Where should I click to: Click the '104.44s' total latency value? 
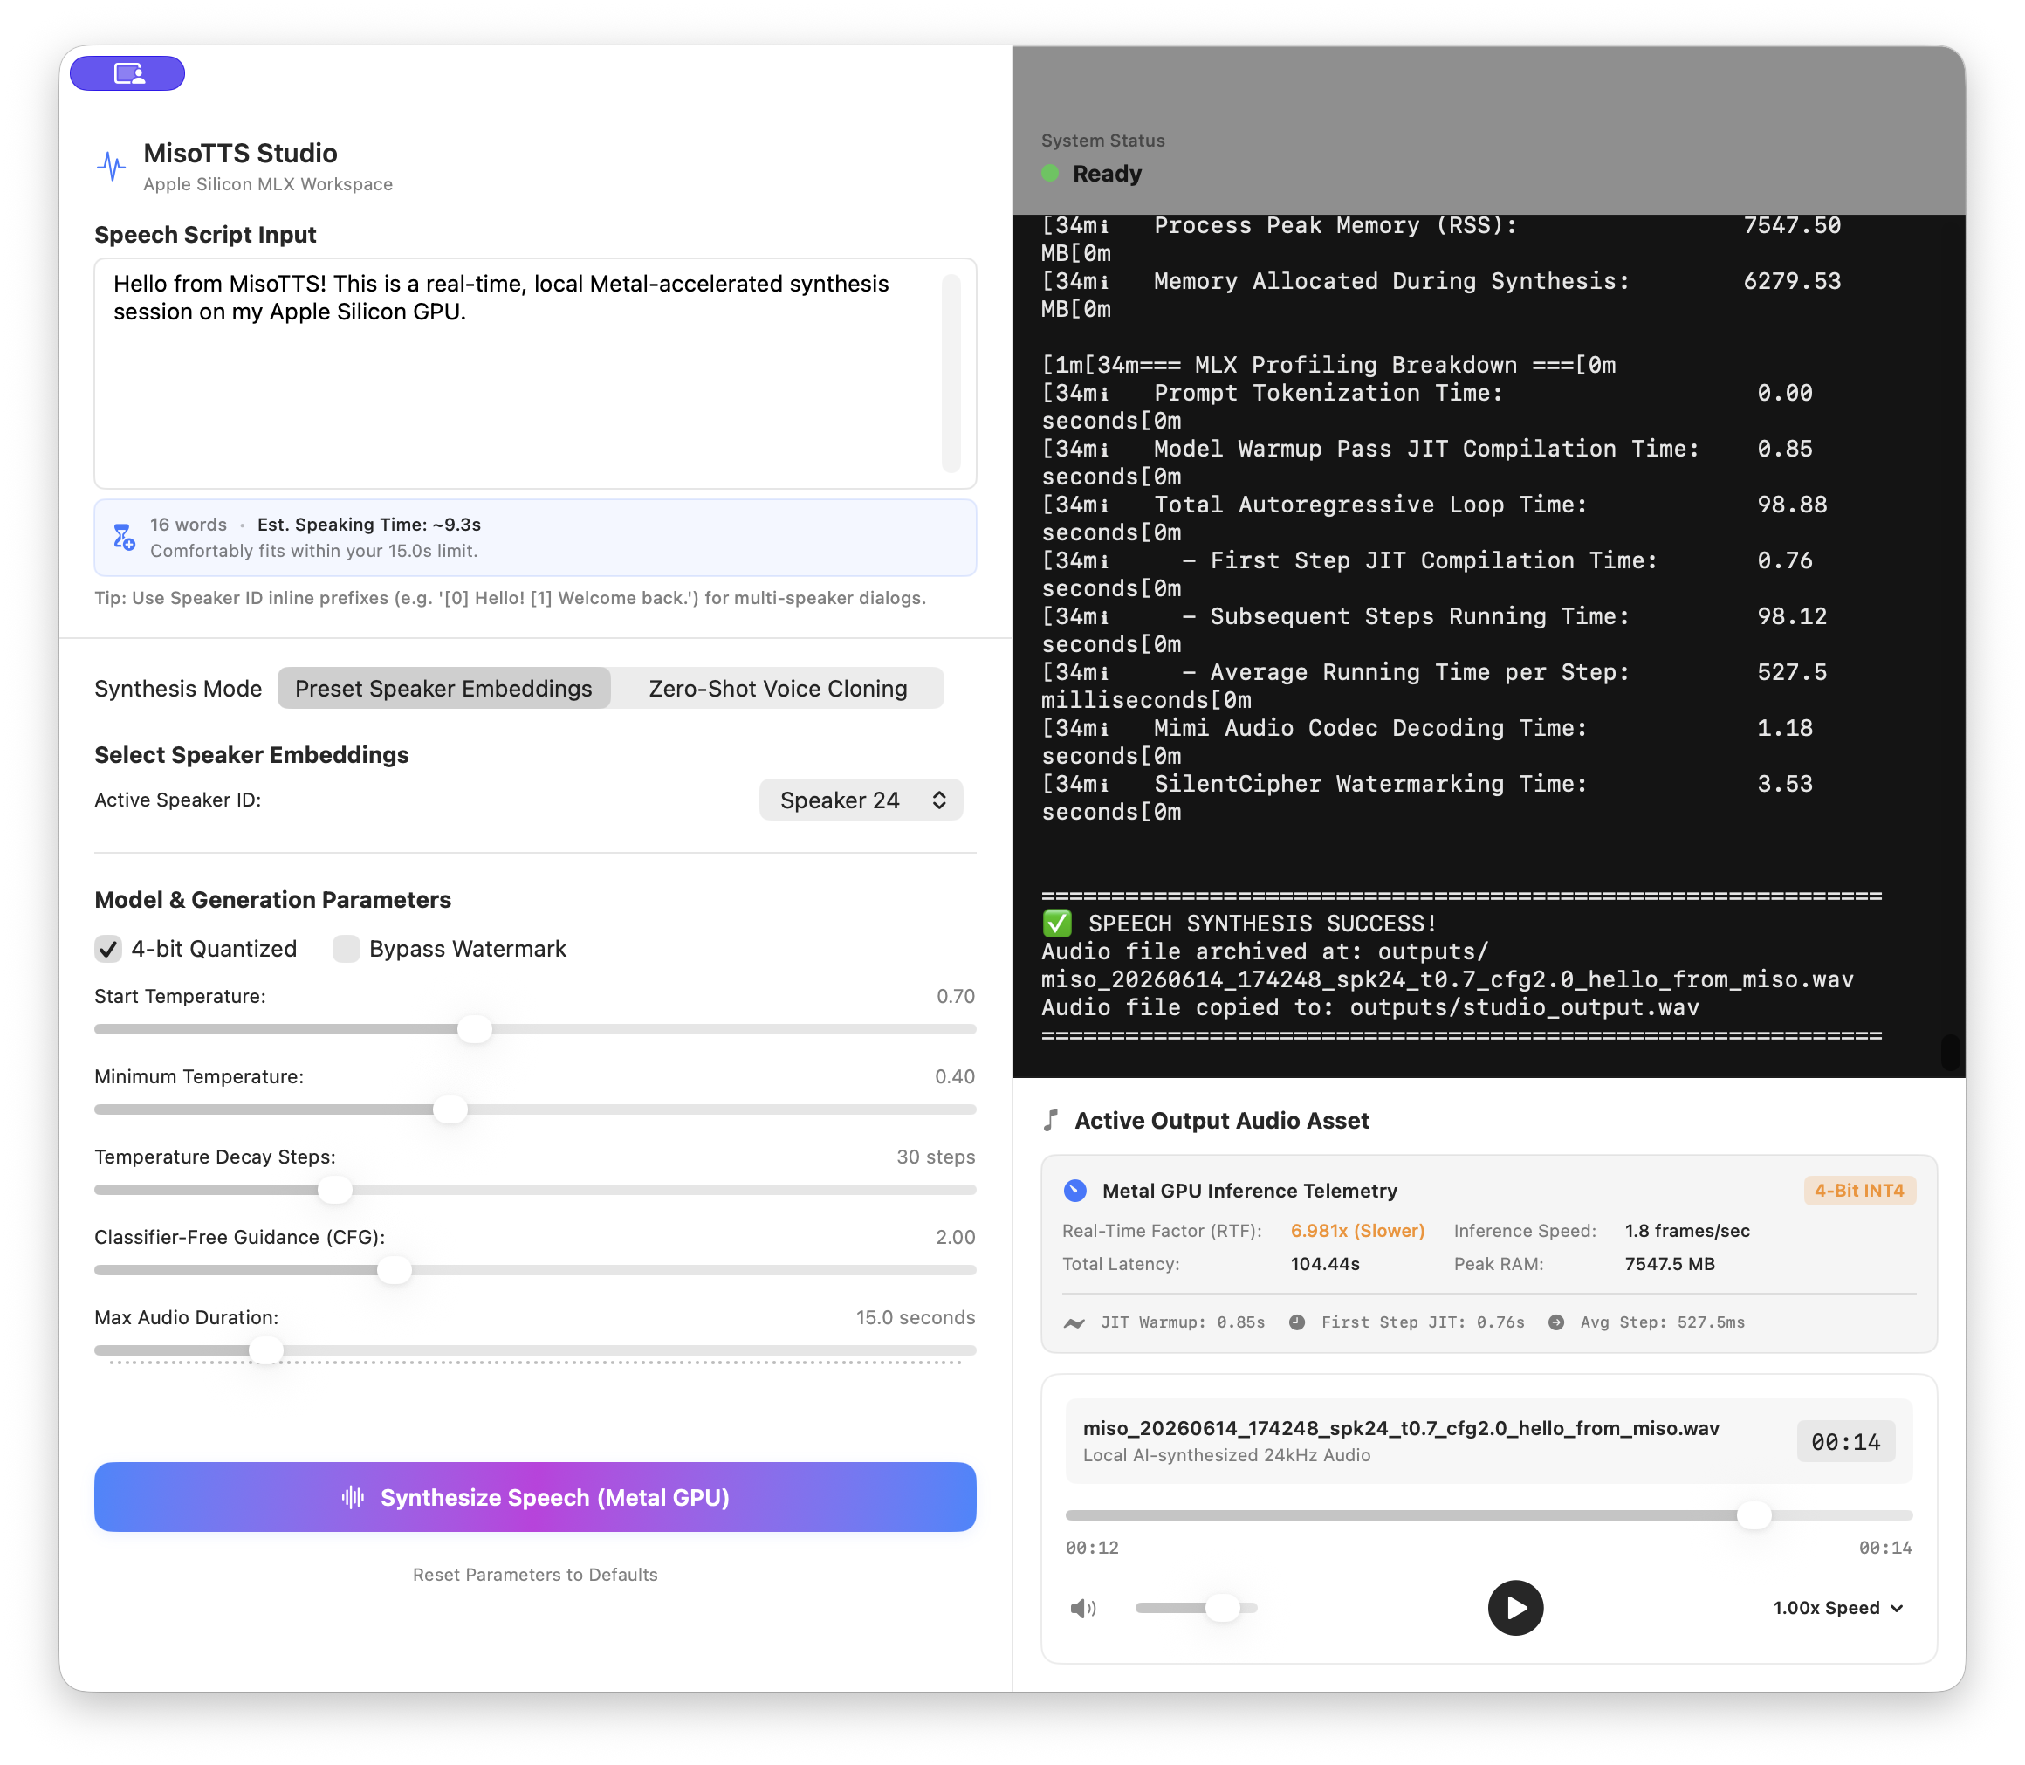(1325, 1264)
